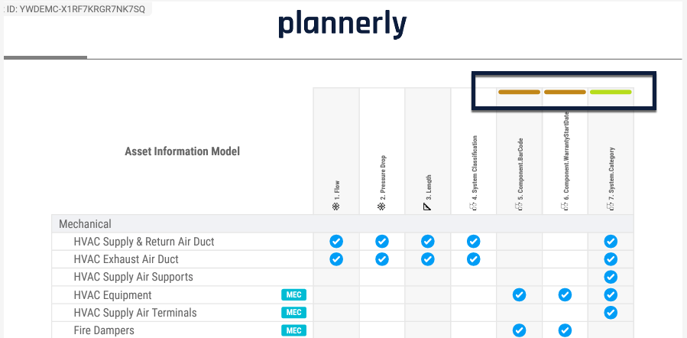687x338 pixels.
Task: Toggle WarrantyStartDate check for Fire Dampers
Action: point(565,330)
